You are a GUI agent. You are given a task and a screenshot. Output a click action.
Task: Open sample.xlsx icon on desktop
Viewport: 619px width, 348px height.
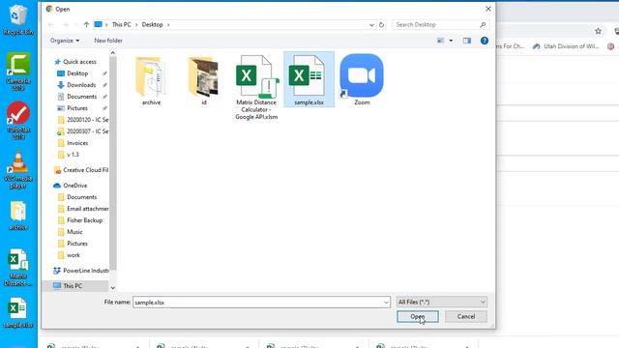coord(17,313)
